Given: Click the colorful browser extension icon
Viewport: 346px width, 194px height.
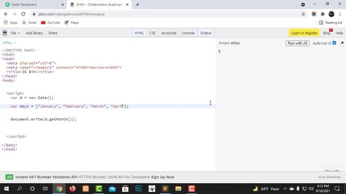Looking at the screenshot, I should pos(314,14).
